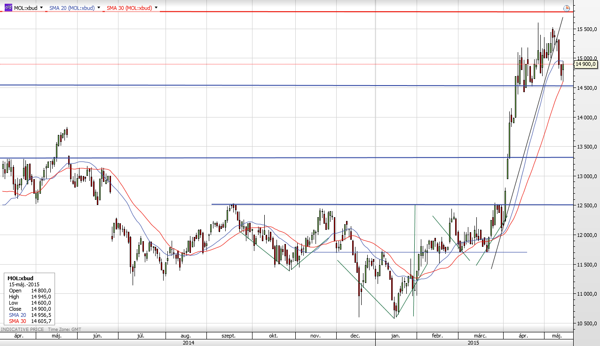Image resolution: width=600 pixels, height=346 pixels.
Task: Click the aug. month on time axis
Action: pyautogui.click(x=186, y=336)
